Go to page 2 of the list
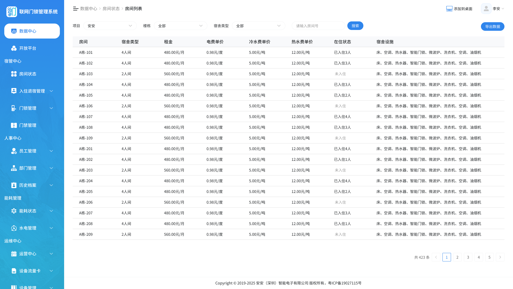Screen dimensions: 513x289 tap(457, 257)
